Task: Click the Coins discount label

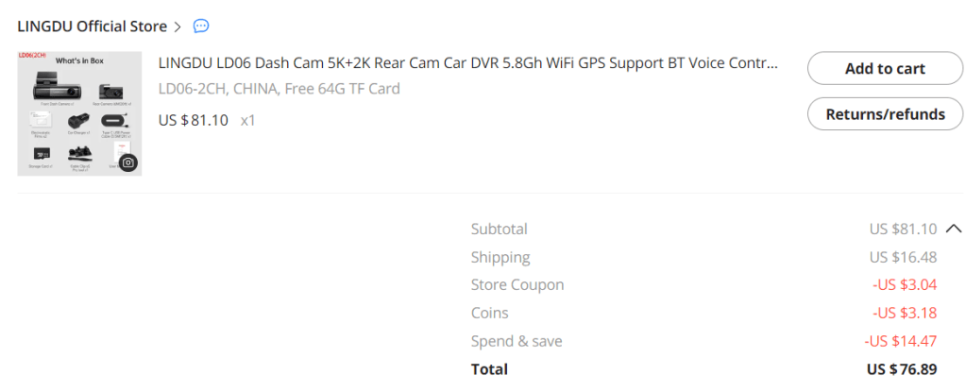Action: [x=489, y=313]
